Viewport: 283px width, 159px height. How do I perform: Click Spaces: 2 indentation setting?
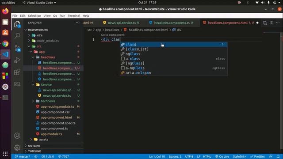coord(175,156)
